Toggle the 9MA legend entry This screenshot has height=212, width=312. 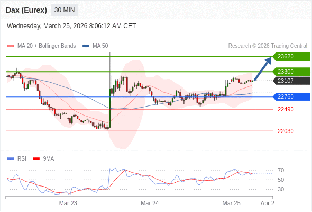[43, 159]
